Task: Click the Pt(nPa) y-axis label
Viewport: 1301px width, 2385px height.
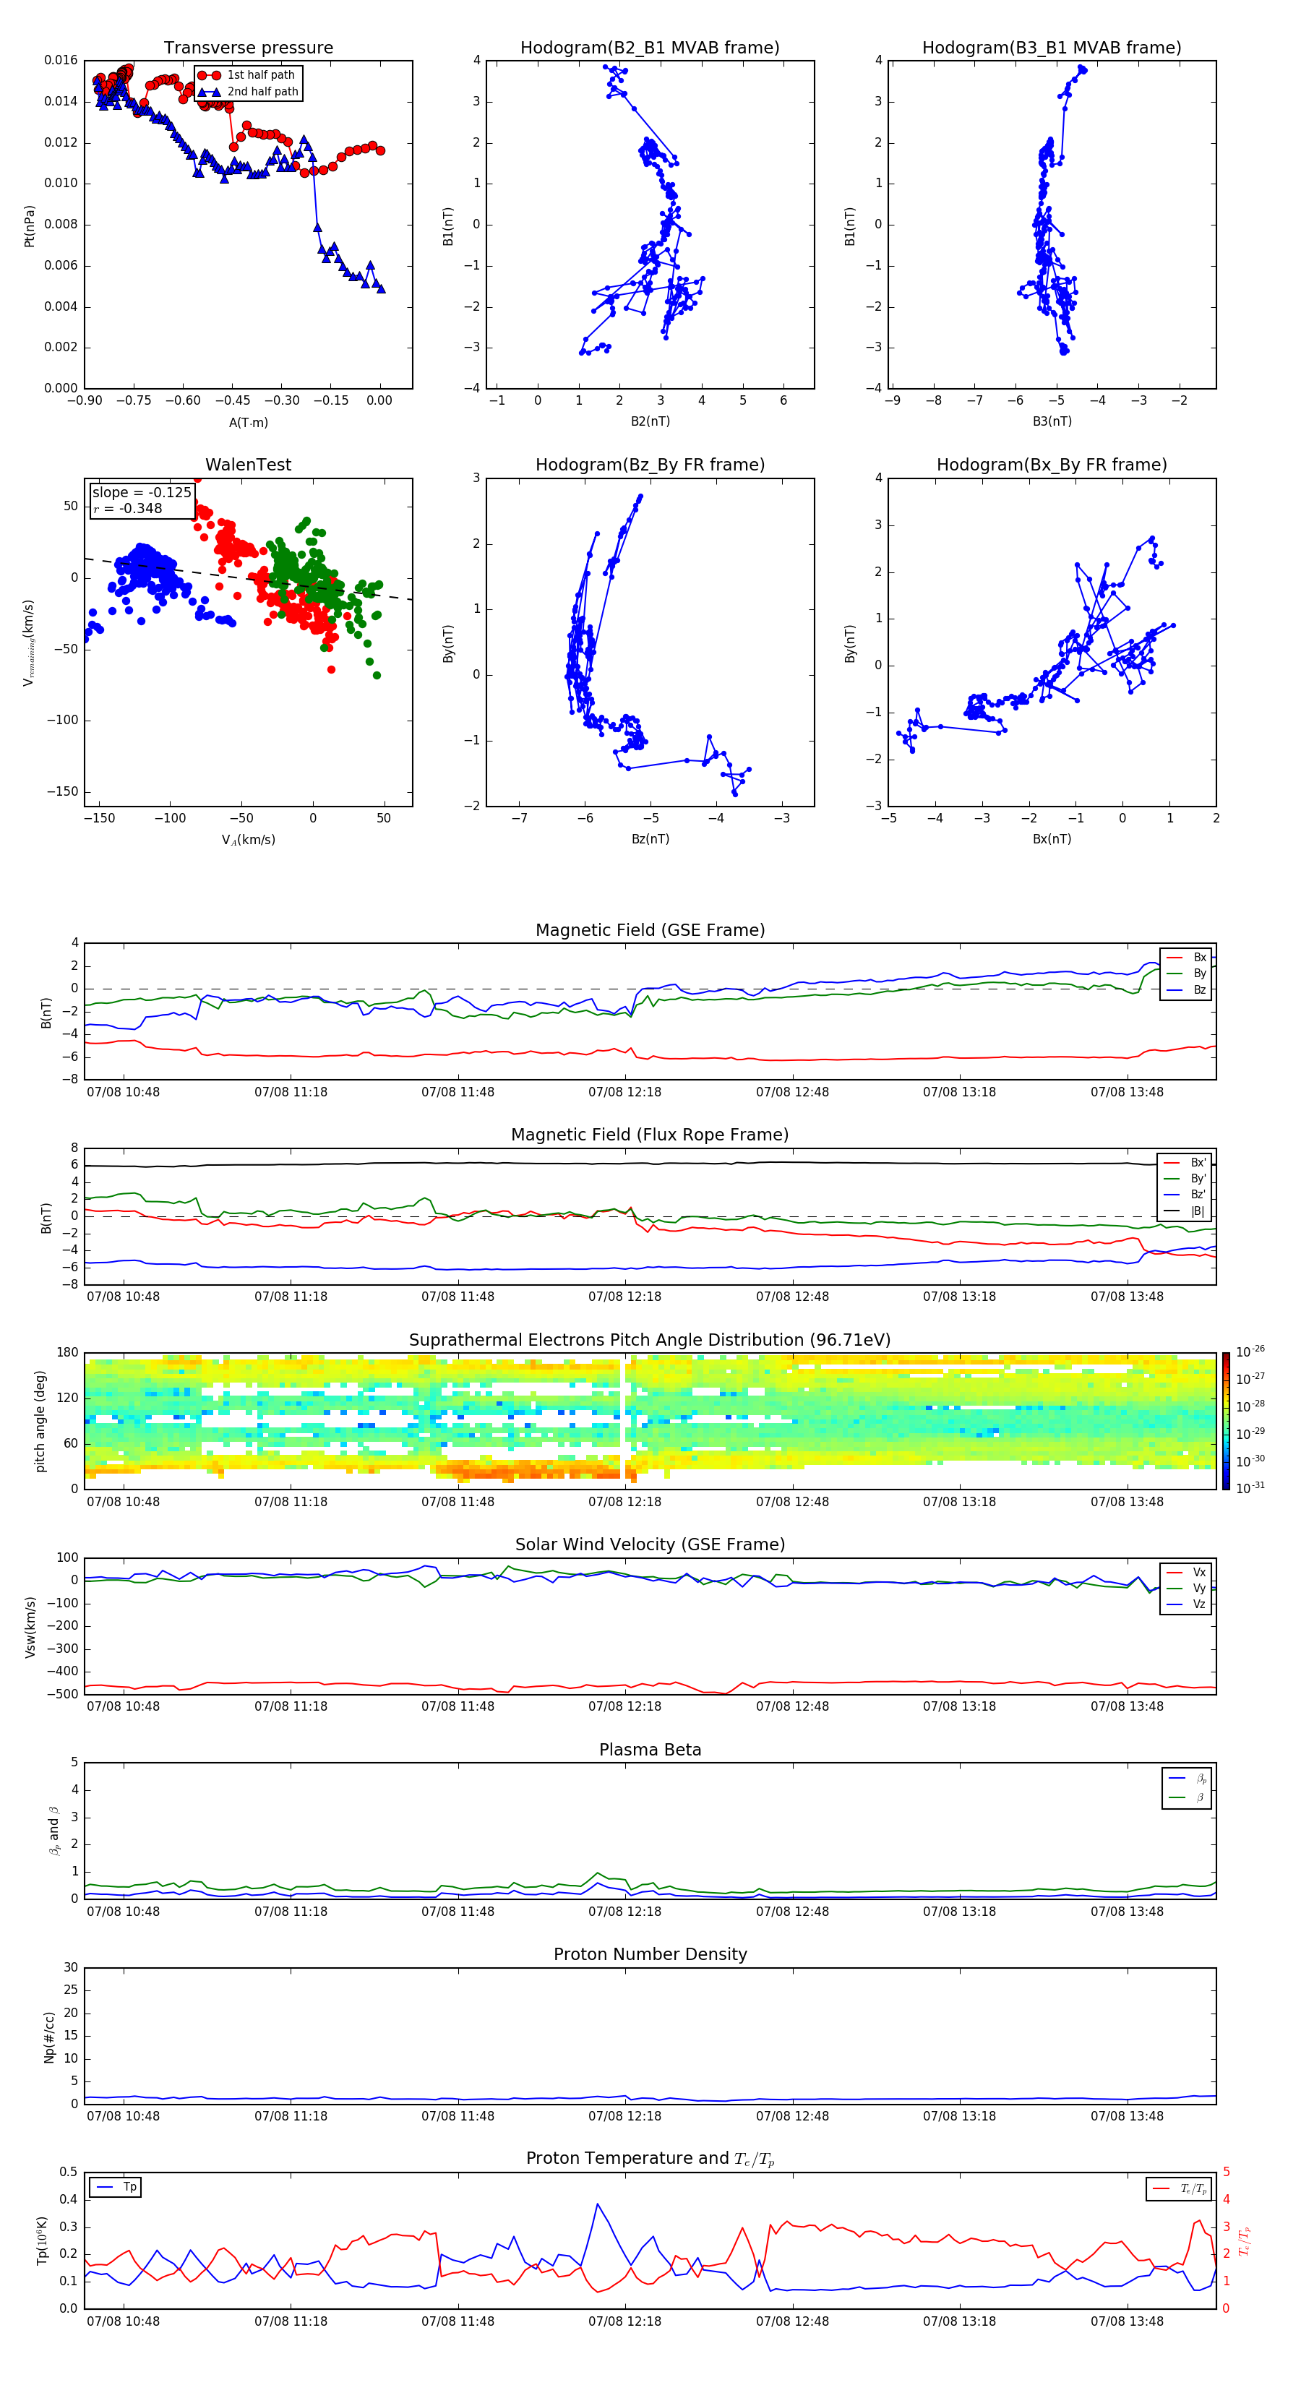Action: (29, 225)
